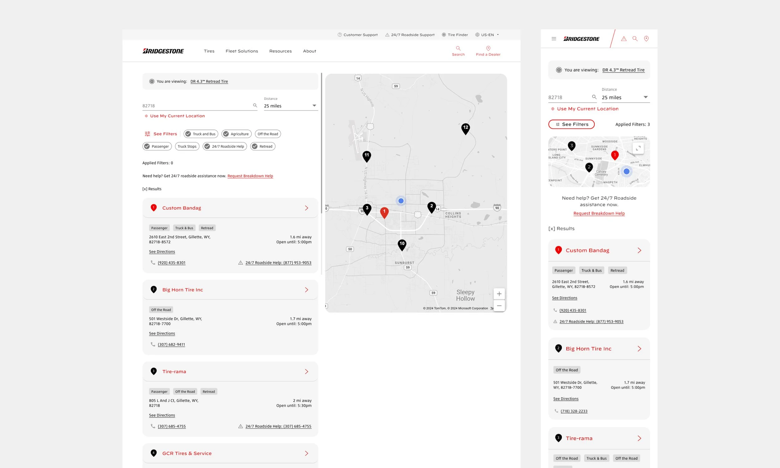Expand the mobile mini map to fullscreen
This screenshot has height=468, width=780.
638,148
